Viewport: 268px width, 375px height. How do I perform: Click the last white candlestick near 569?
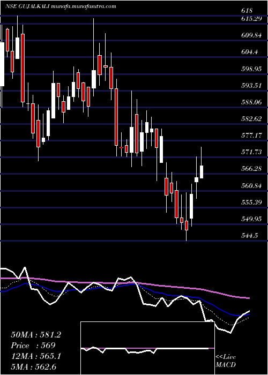pyautogui.click(x=202, y=172)
